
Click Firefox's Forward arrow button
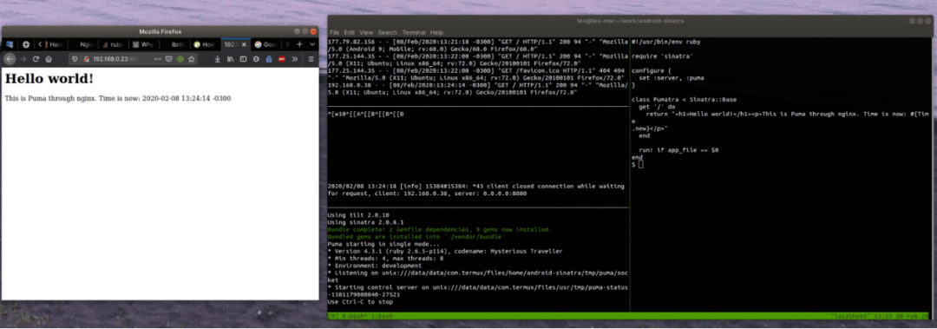click(x=23, y=59)
